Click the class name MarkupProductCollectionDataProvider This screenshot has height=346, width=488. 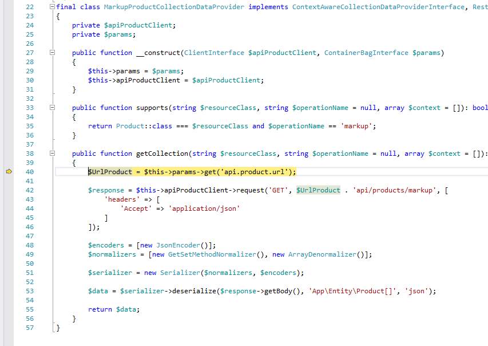pyautogui.click(x=174, y=7)
